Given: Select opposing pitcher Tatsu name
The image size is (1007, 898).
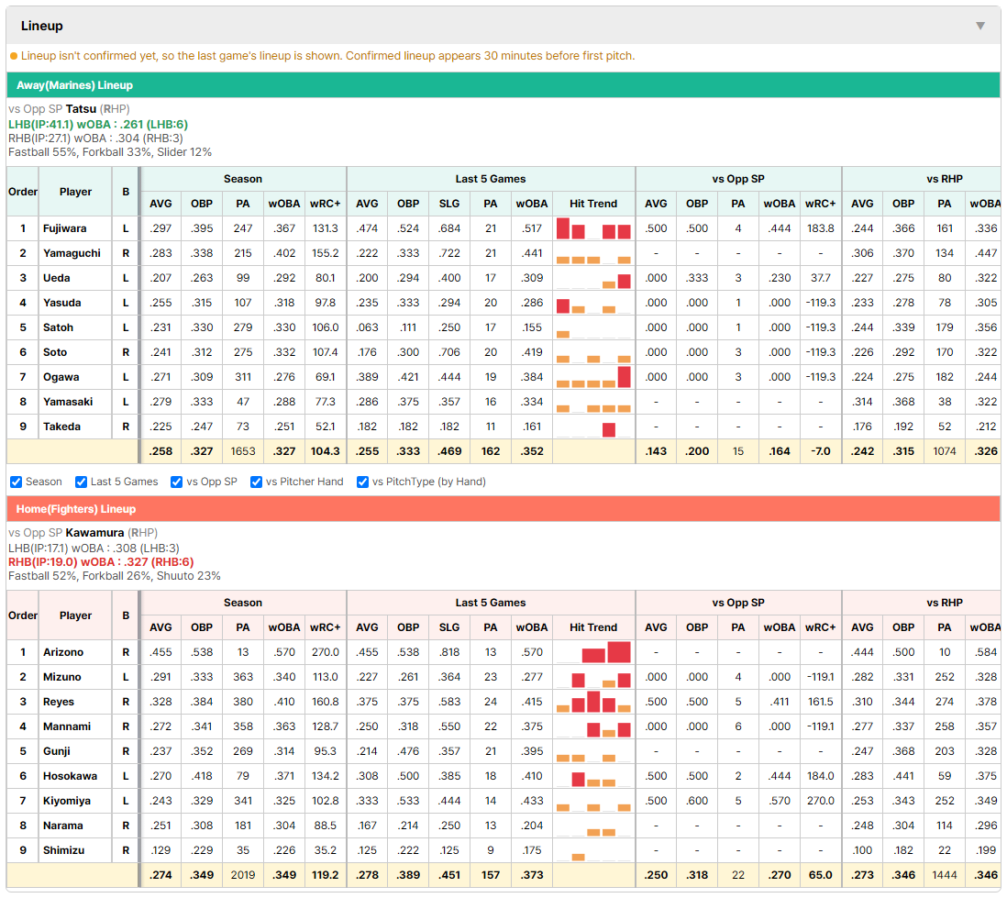Looking at the screenshot, I should [81, 108].
